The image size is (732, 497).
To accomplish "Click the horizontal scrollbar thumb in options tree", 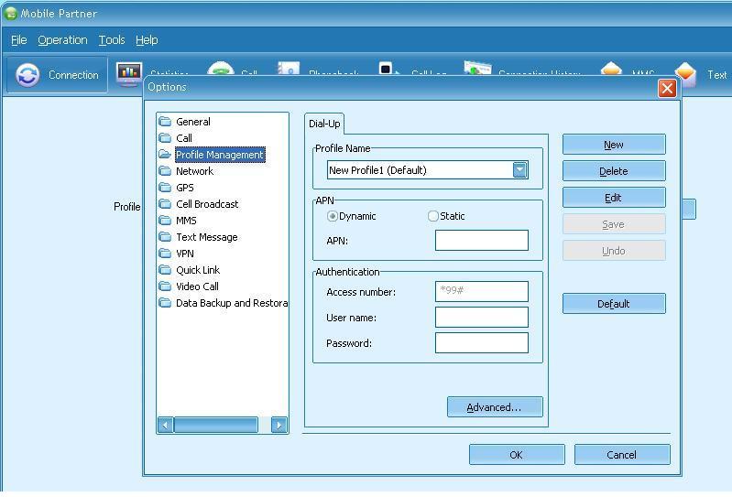I will coord(215,425).
